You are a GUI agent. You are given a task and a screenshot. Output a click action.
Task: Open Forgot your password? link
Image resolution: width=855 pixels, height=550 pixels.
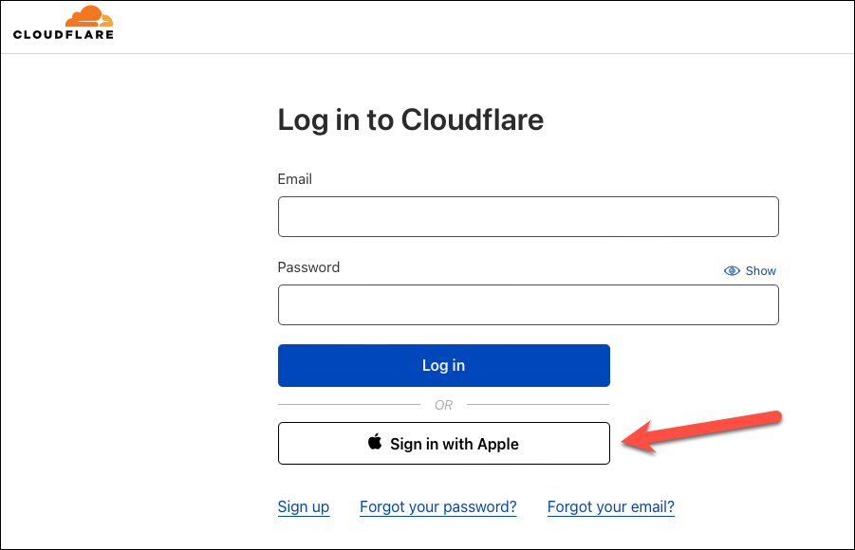click(x=437, y=507)
